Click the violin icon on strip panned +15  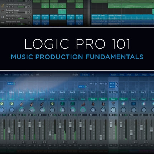coord(32,104)
